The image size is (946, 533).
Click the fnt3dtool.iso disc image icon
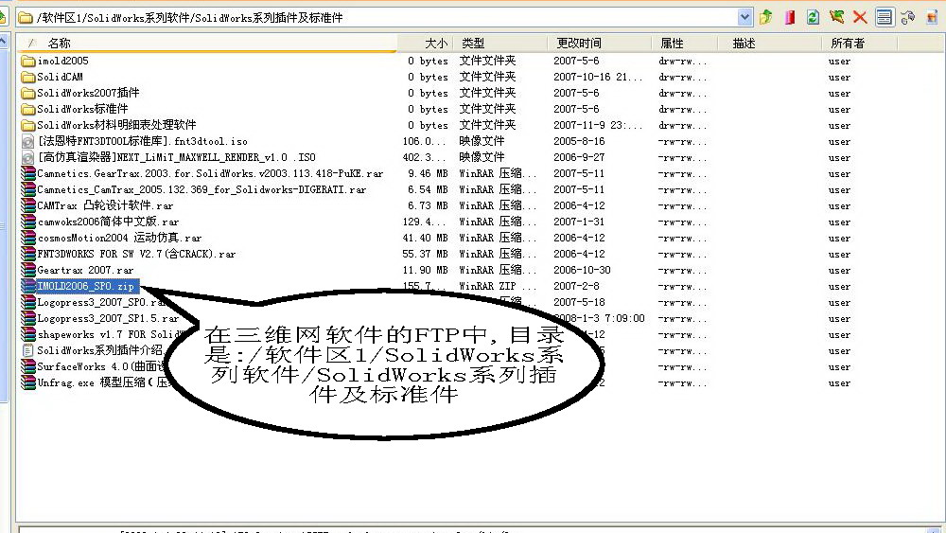click(27, 141)
